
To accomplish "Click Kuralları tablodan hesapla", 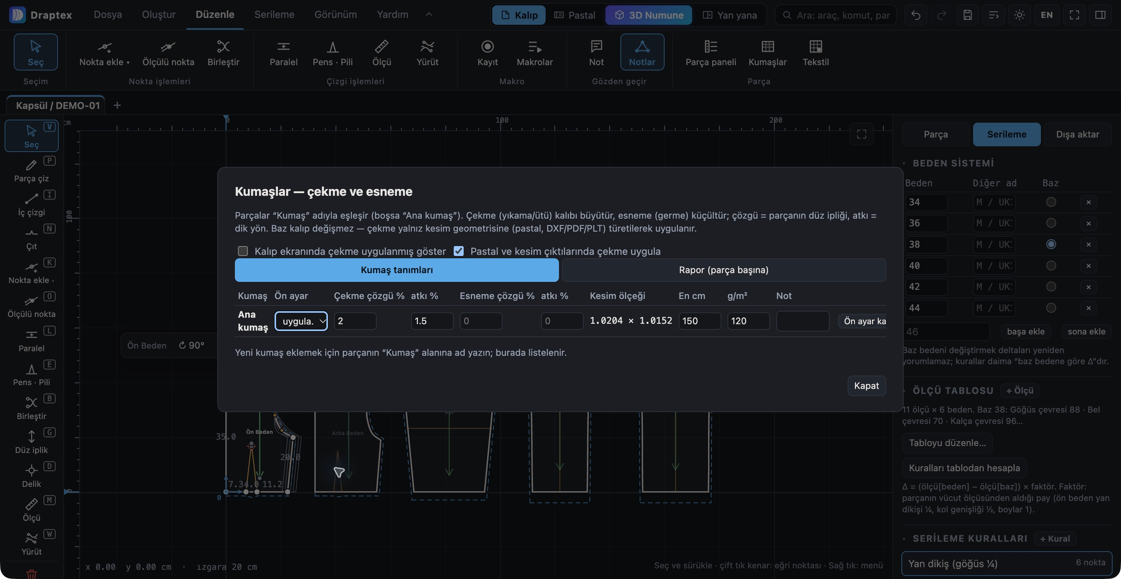I will click(964, 468).
